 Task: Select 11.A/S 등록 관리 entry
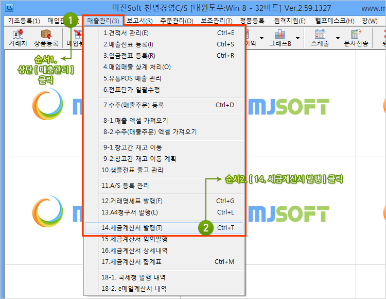[164, 186]
